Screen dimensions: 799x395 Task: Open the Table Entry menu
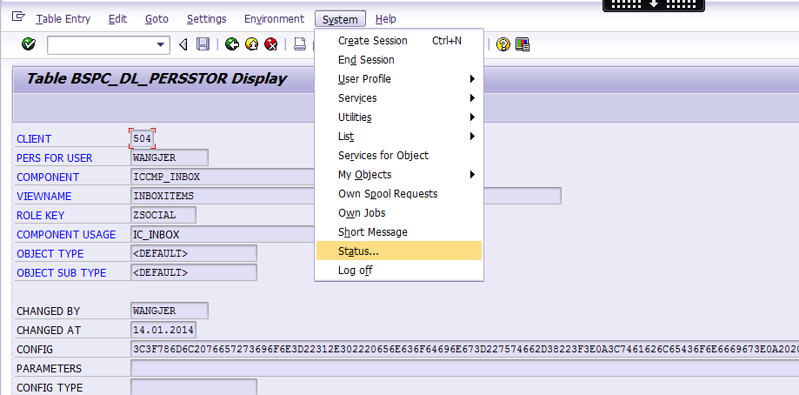tap(63, 19)
